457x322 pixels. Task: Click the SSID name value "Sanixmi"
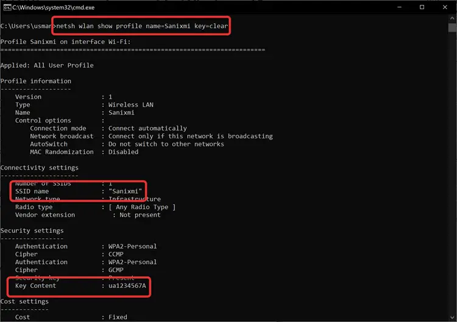pos(125,191)
